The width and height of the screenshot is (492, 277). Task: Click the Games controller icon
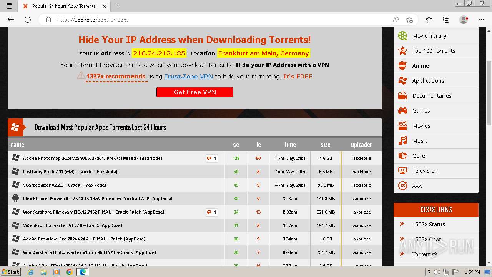pyautogui.click(x=402, y=111)
